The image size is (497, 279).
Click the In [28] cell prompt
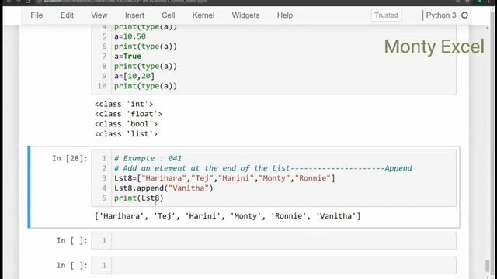click(x=70, y=158)
